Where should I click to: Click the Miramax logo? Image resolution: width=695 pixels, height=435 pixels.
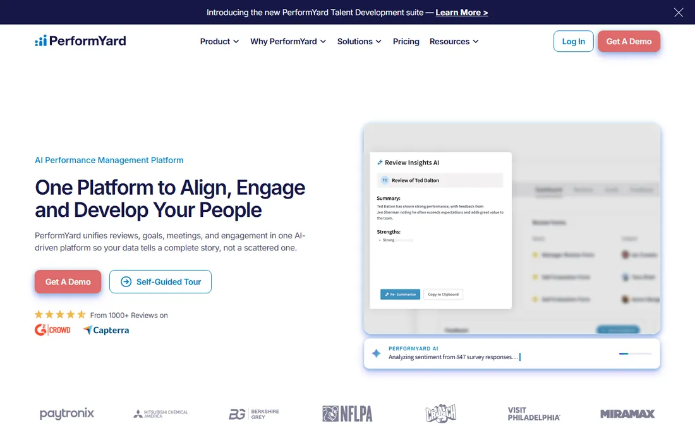coord(627,414)
